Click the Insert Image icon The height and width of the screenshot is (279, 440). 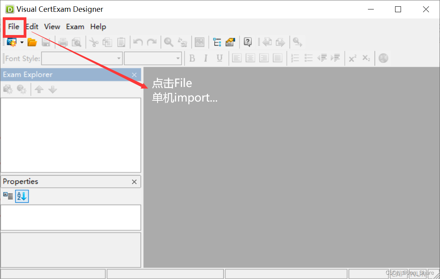coord(199,42)
